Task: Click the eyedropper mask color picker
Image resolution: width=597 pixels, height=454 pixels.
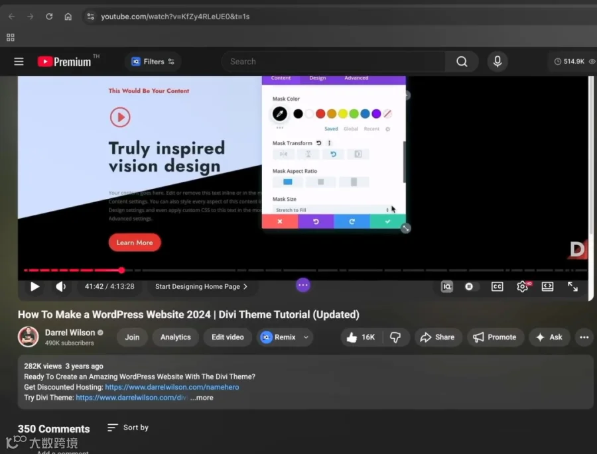Action: click(279, 113)
